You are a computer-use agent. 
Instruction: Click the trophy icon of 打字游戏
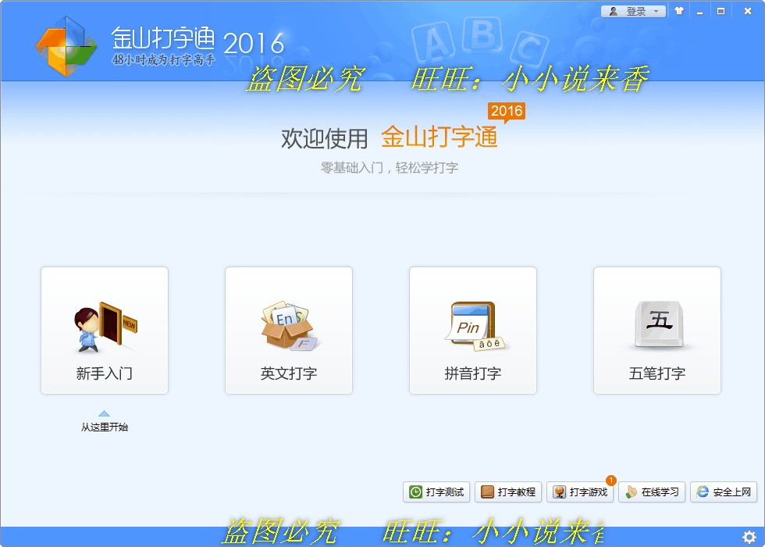[559, 492]
